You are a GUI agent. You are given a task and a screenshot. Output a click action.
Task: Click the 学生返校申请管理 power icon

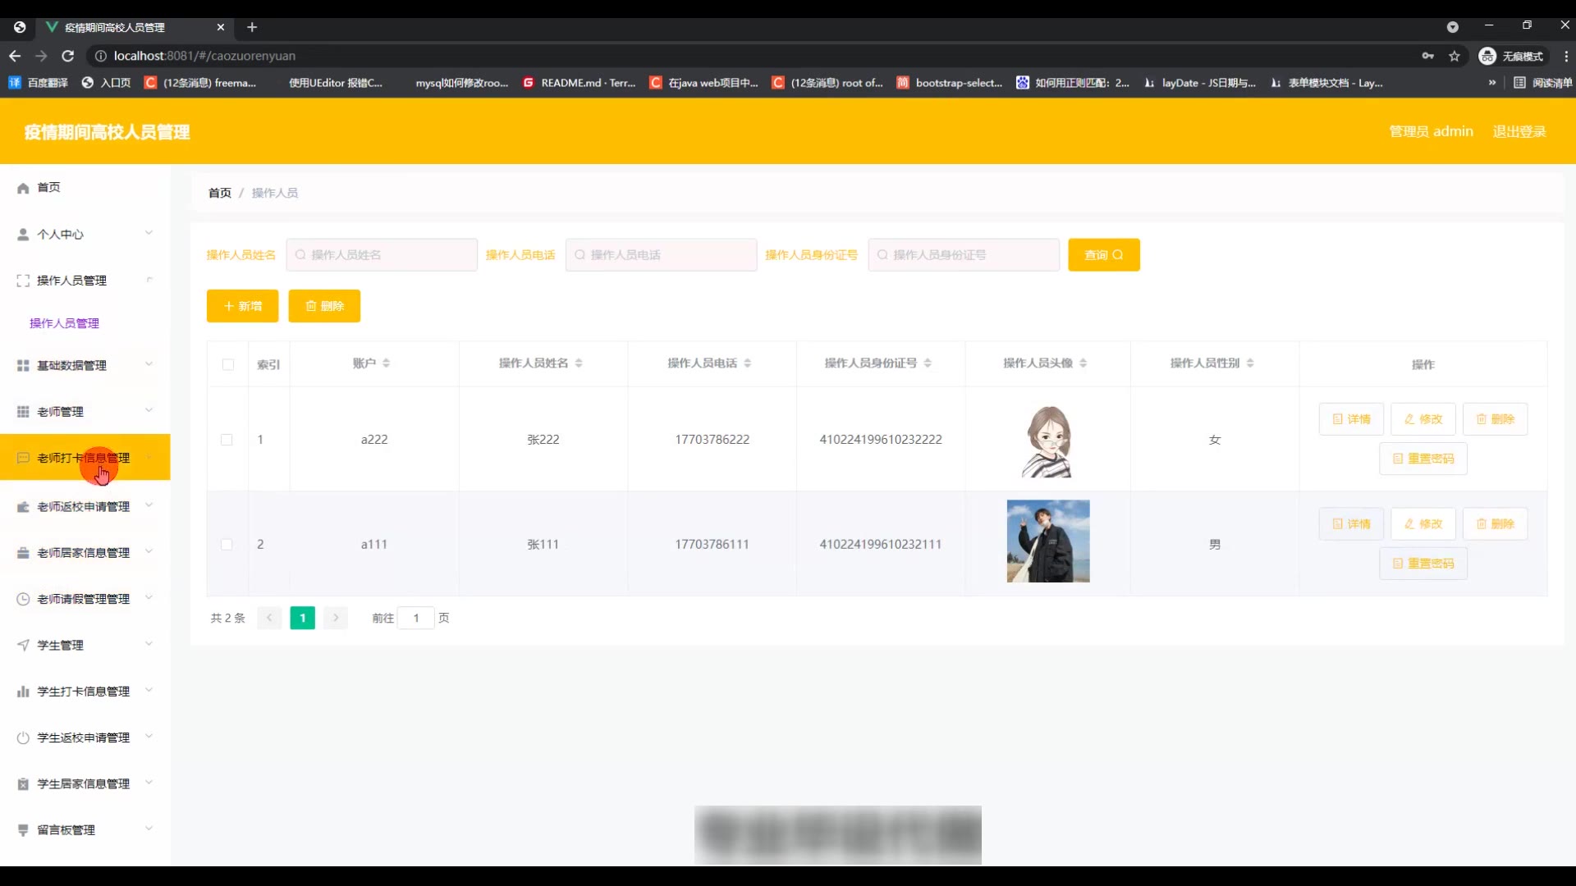pyautogui.click(x=23, y=738)
